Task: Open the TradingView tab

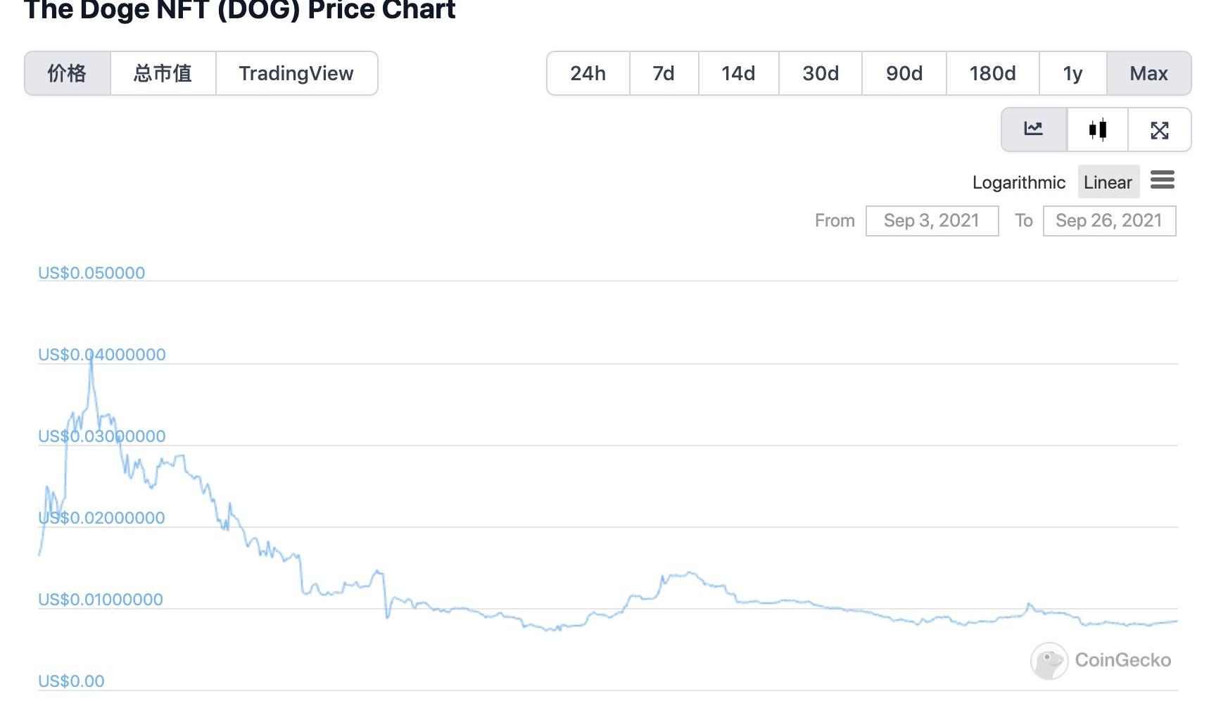Action: coord(296,73)
